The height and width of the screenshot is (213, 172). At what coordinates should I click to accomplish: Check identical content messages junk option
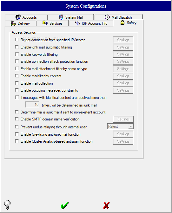click(17, 98)
